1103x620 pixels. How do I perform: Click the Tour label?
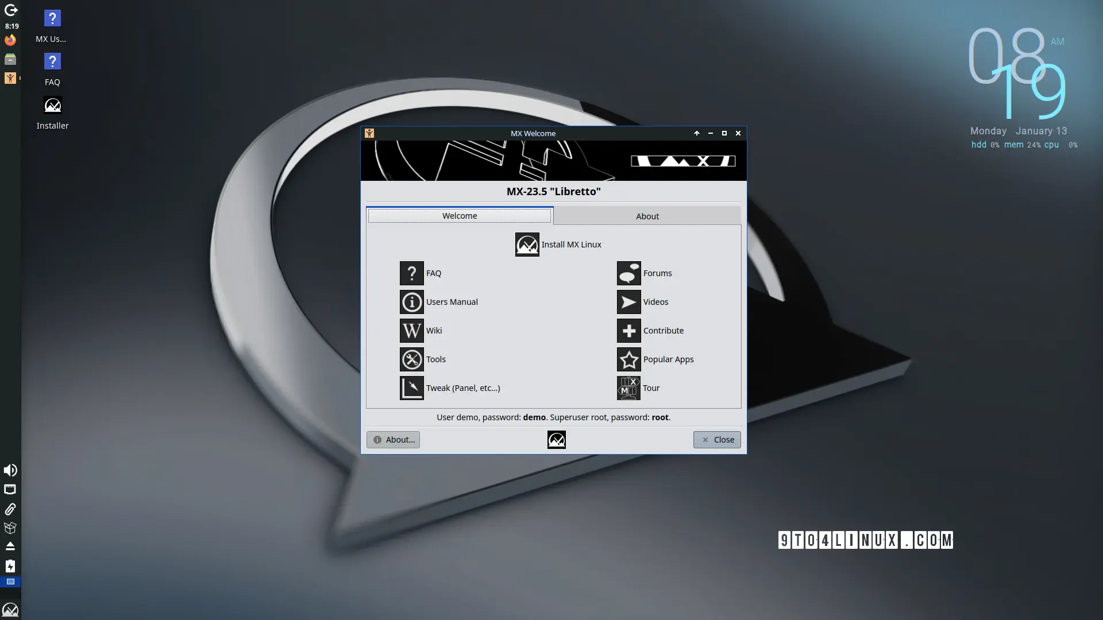point(651,388)
